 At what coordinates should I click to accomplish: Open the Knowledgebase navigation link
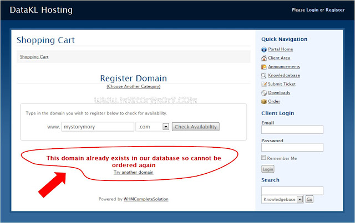[284, 75]
